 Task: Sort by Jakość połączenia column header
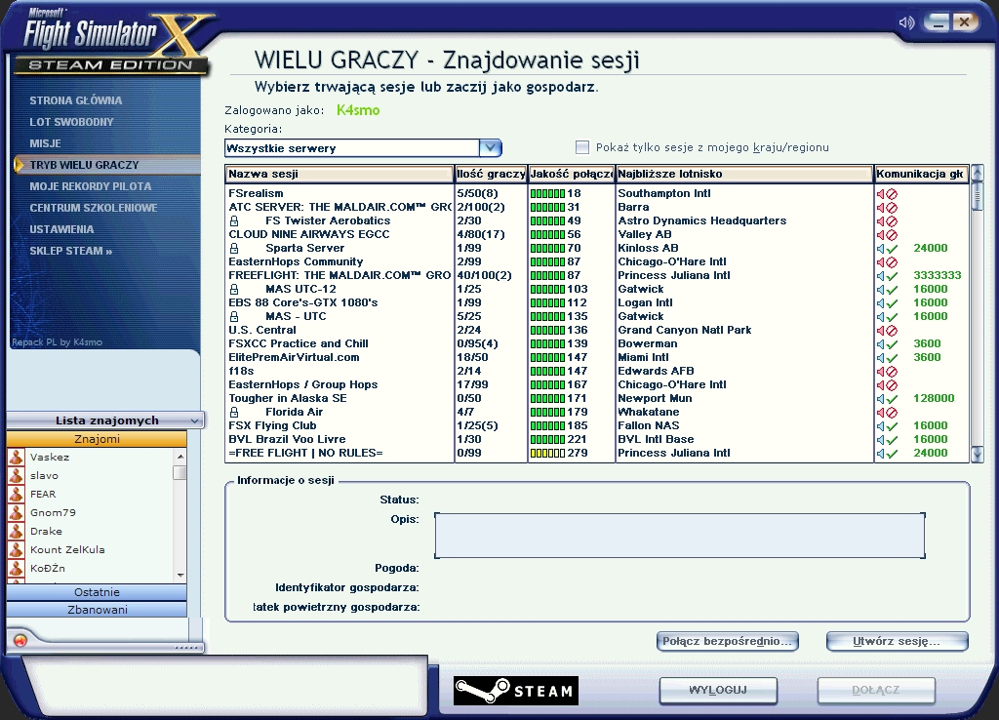tap(572, 174)
